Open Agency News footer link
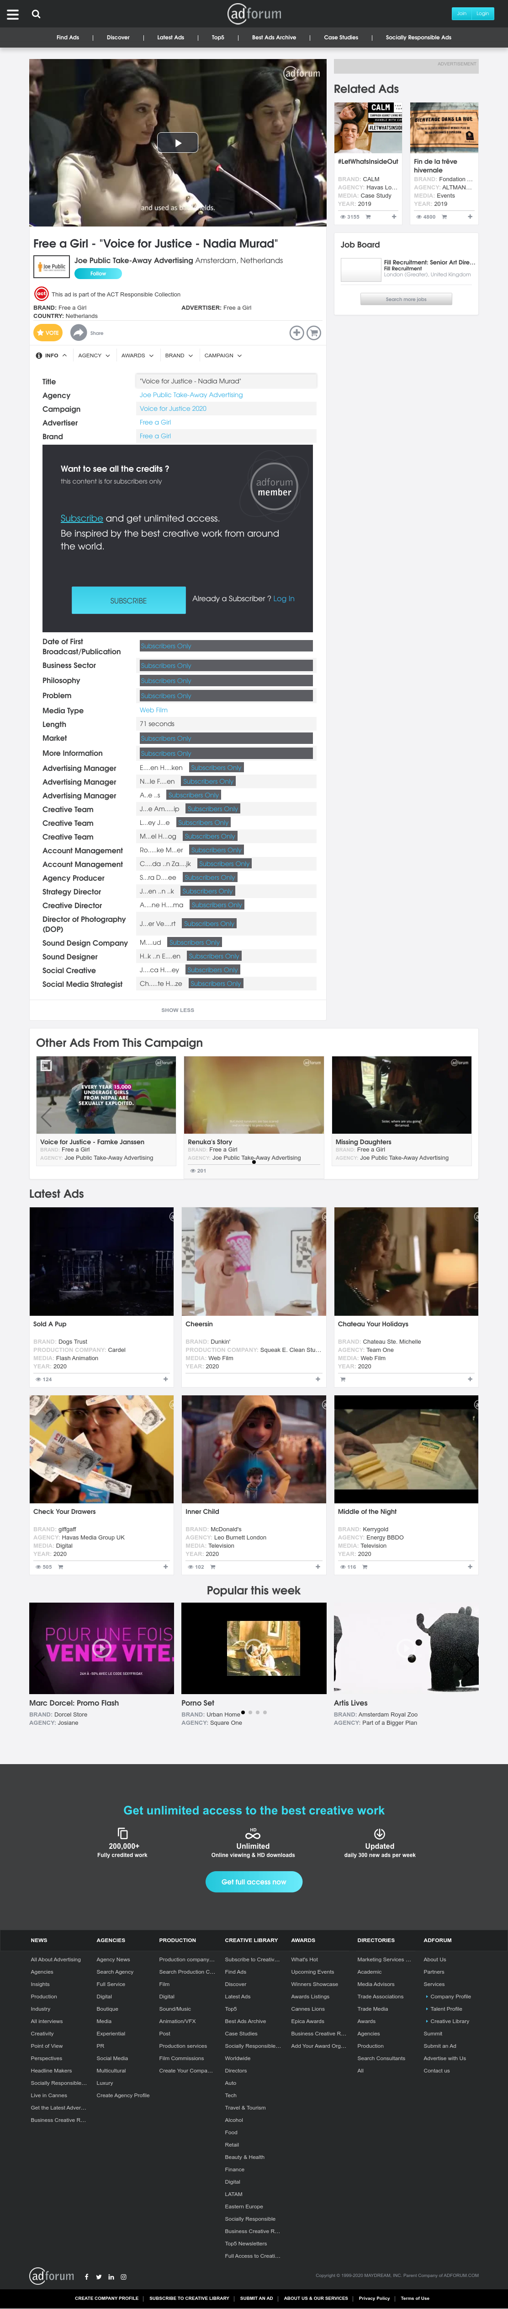The width and height of the screenshot is (508, 2309). [x=114, y=1959]
